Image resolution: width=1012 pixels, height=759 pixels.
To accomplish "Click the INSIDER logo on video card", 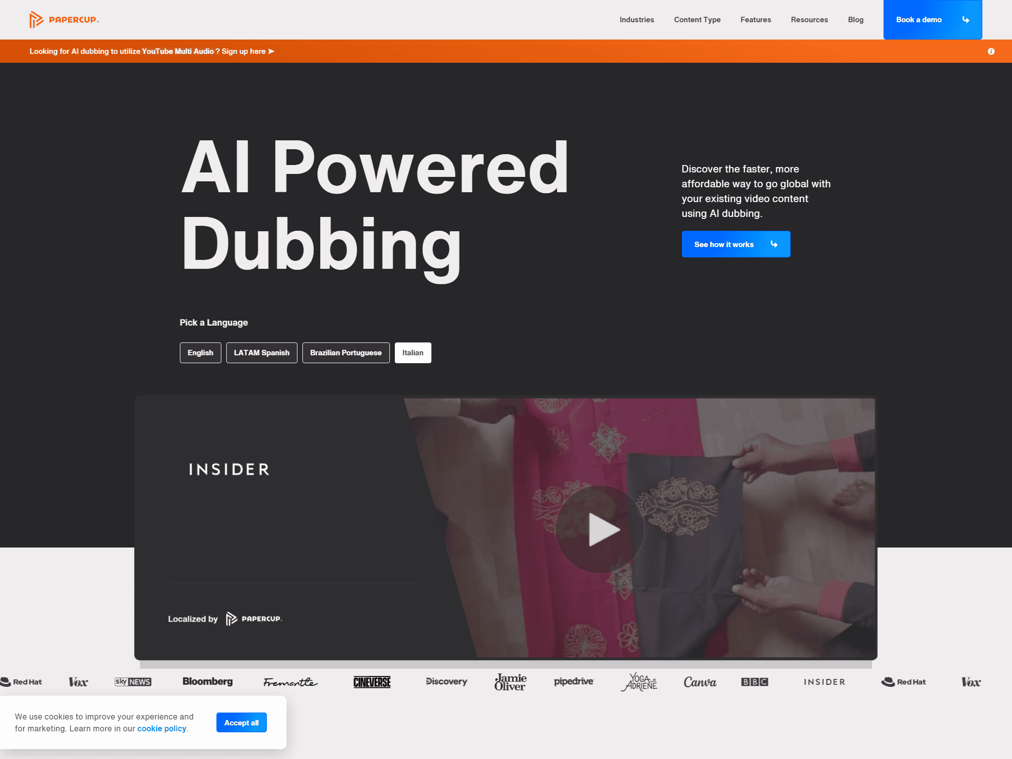I will pos(229,469).
